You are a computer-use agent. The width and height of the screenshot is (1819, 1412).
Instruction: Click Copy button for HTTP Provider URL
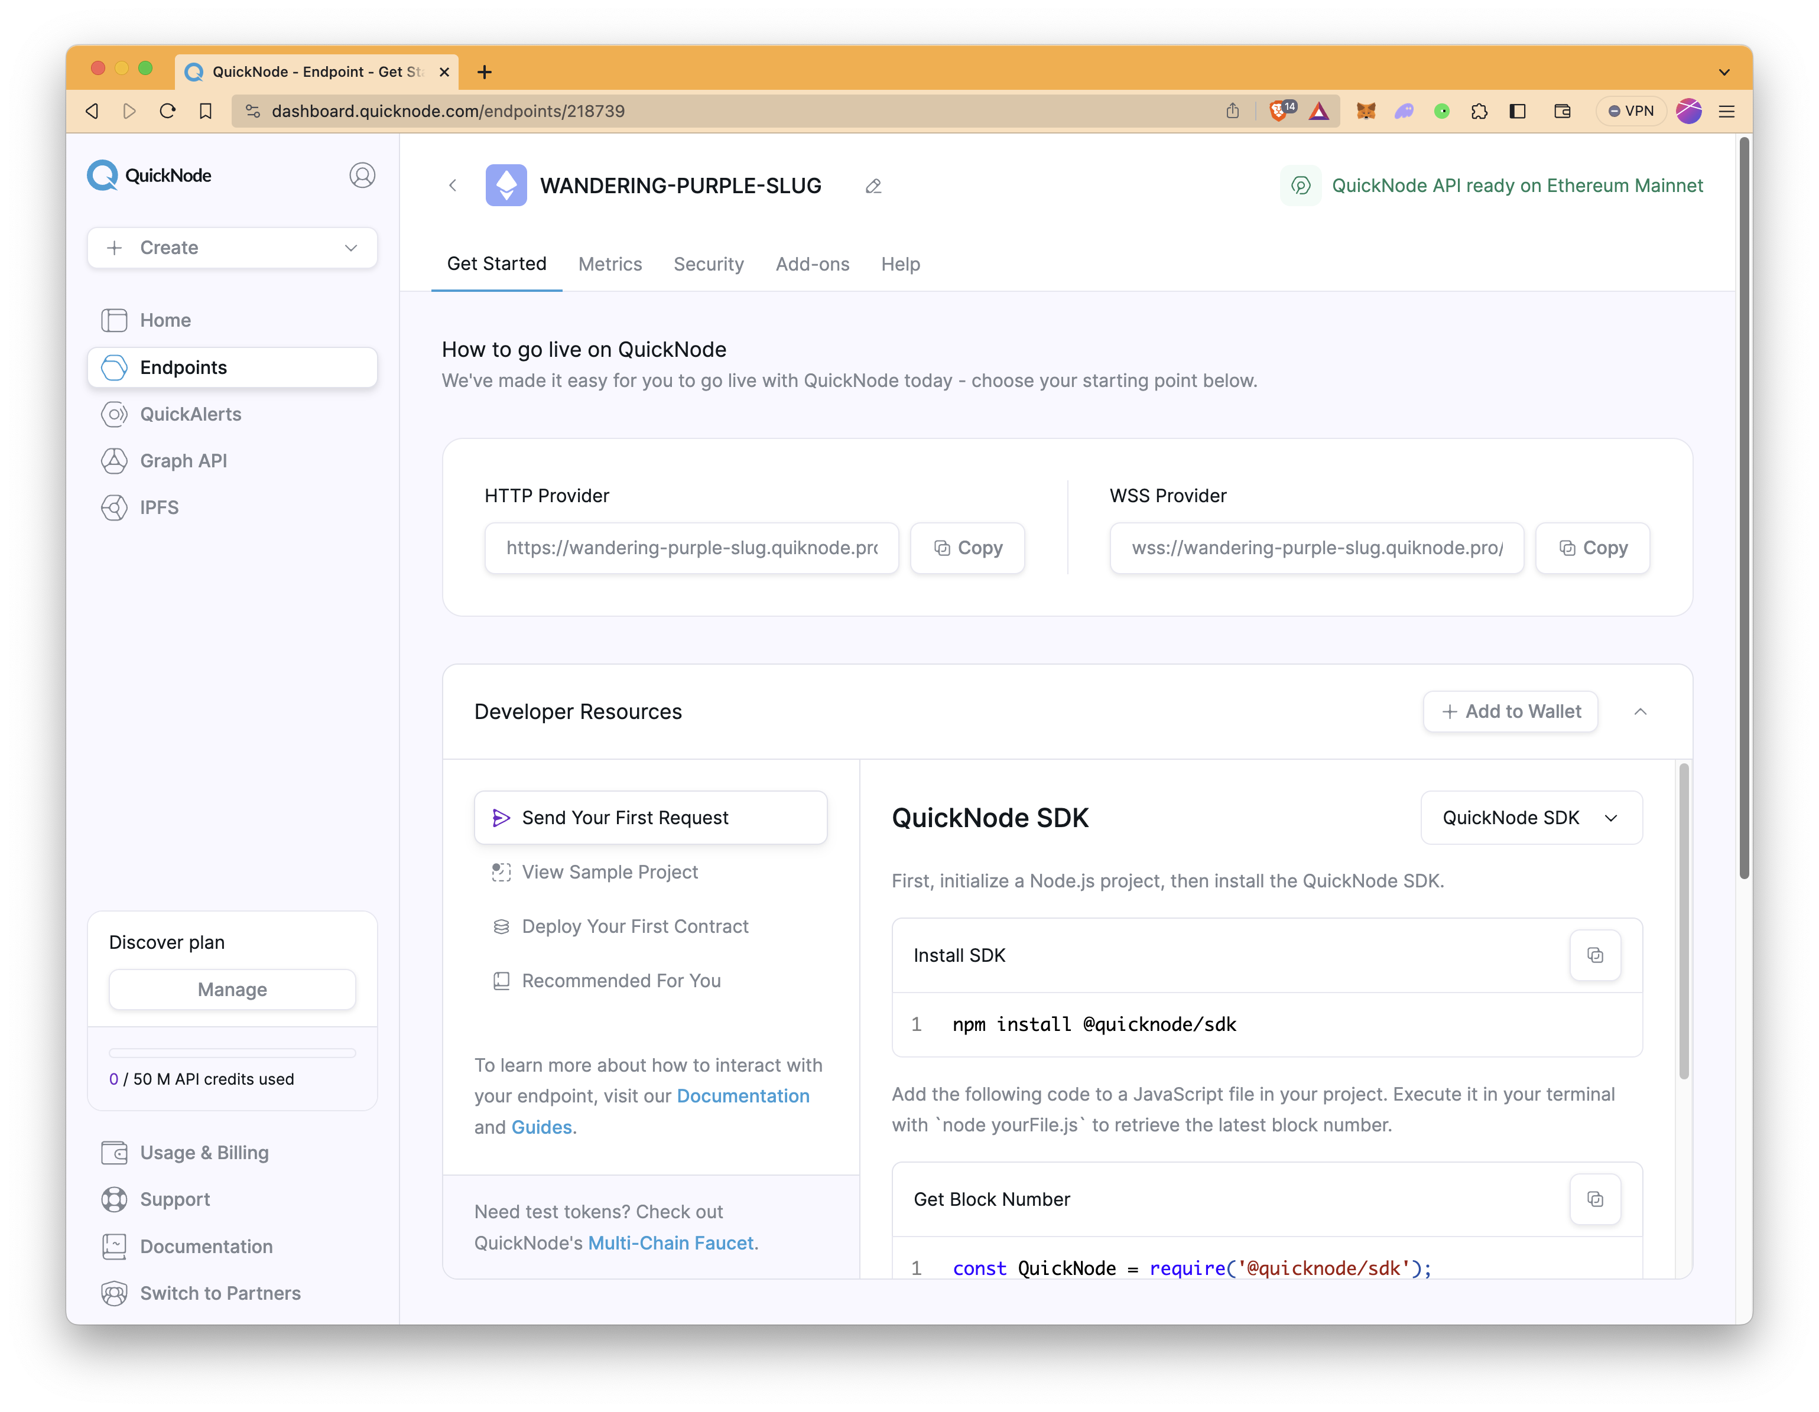coord(967,548)
